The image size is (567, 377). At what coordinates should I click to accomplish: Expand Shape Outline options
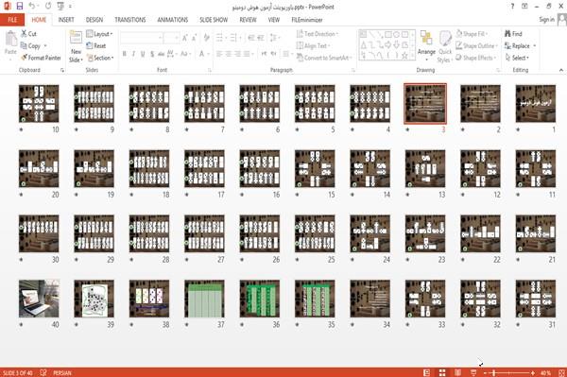[476, 46]
